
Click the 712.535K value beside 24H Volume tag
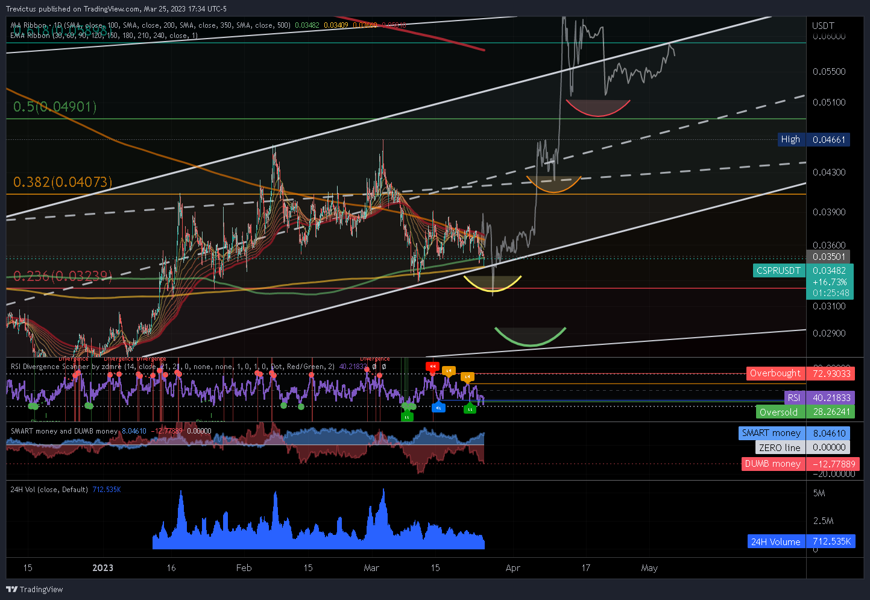[831, 542]
